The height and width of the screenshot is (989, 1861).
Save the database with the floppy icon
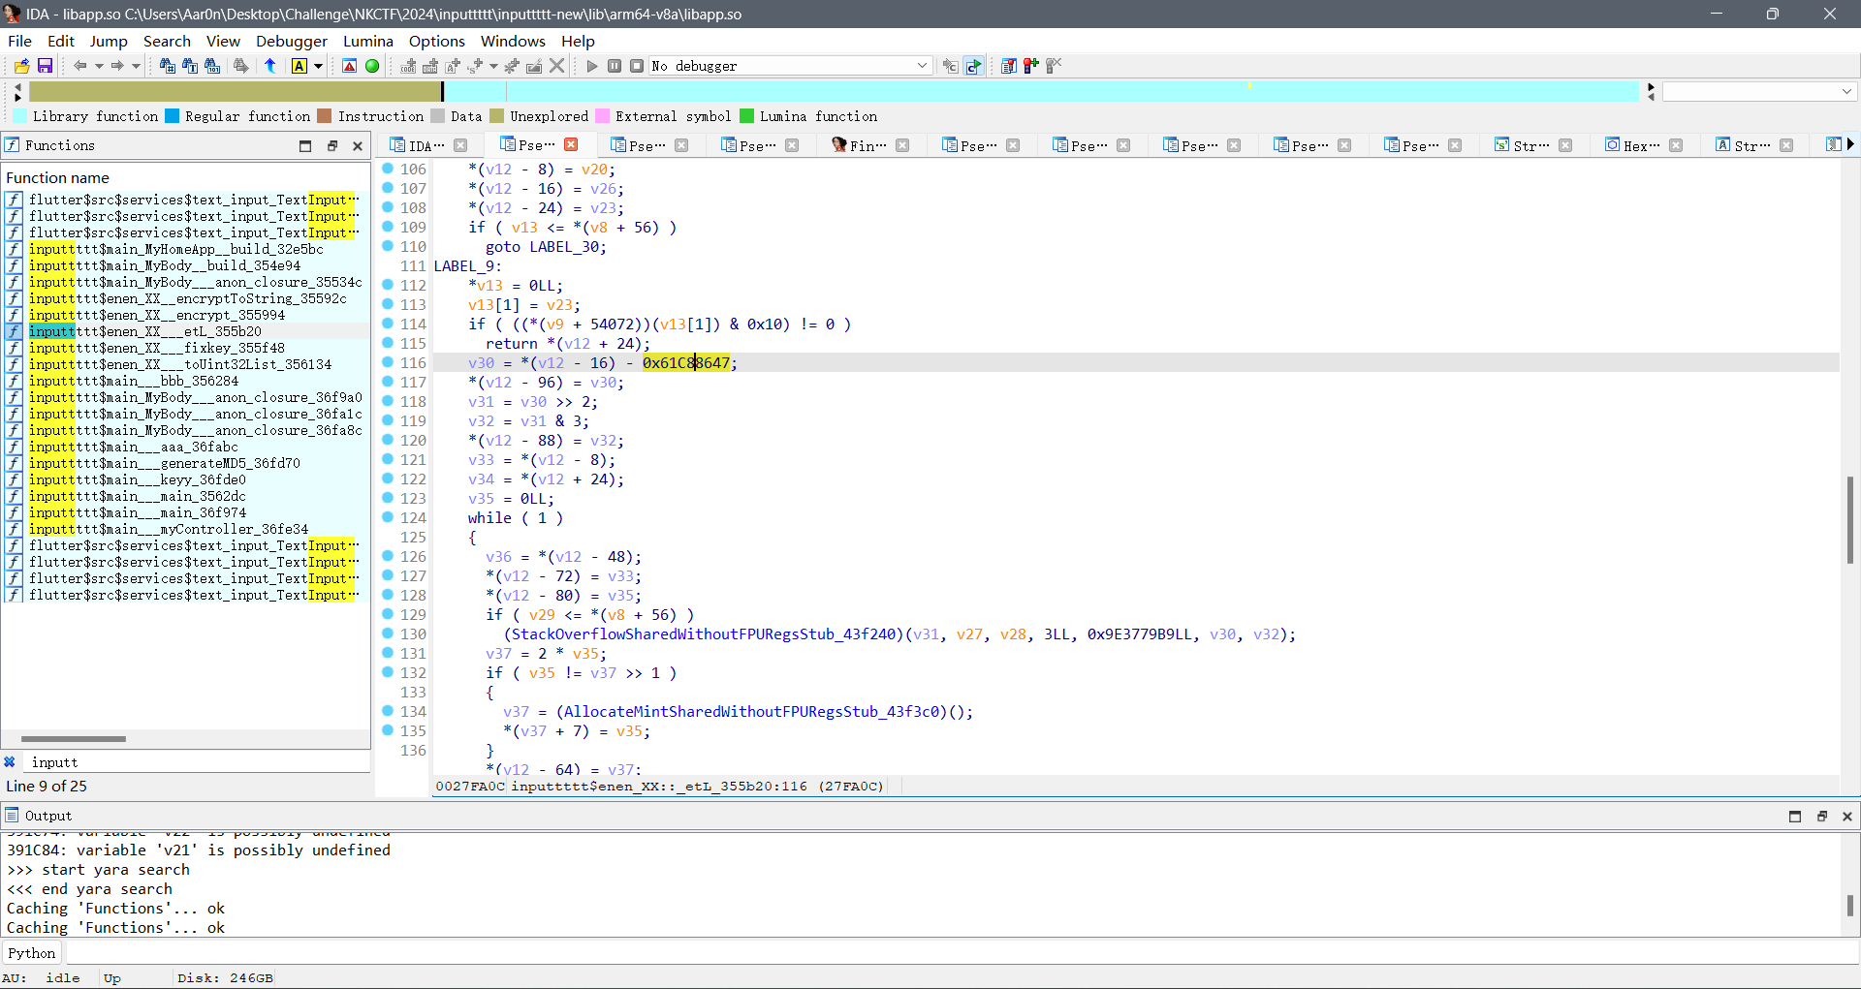coord(45,66)
